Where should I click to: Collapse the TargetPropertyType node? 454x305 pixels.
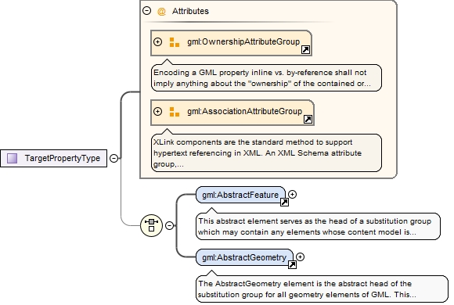(114, 158)
